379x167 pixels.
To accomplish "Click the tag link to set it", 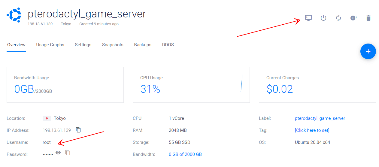I will coord(312,130).
